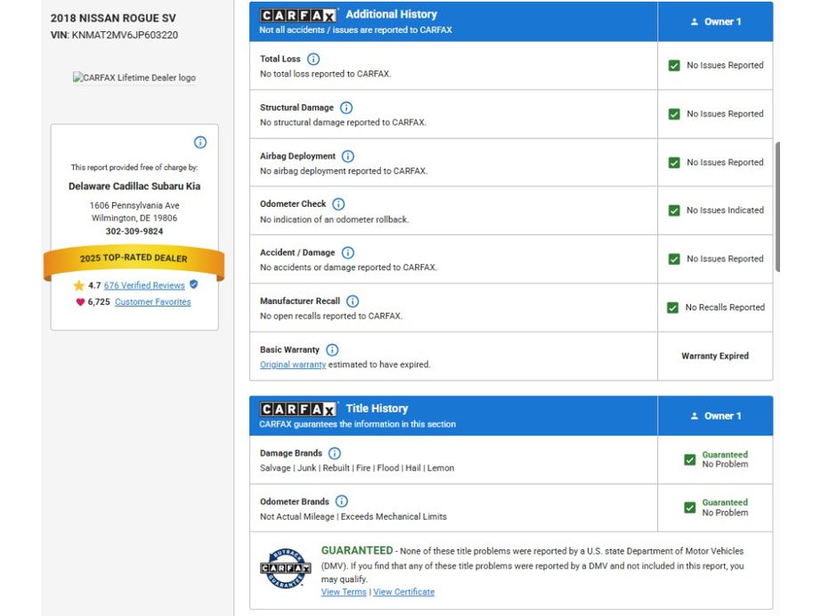The image size is (821, 616).
Task: Click the VIN number KNMAT2MV6JP603220
Action: point(125,35)
